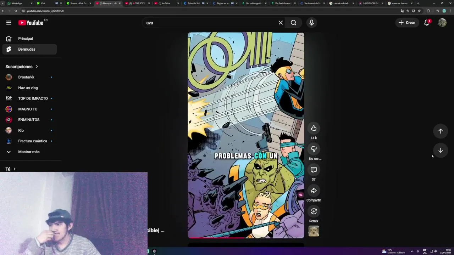
Task: Expand the Suscripciones section
Action: click(x=22, y=67)
